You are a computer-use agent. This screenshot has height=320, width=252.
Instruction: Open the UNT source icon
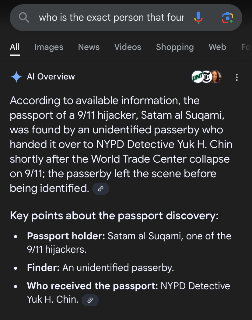[197, 77]
